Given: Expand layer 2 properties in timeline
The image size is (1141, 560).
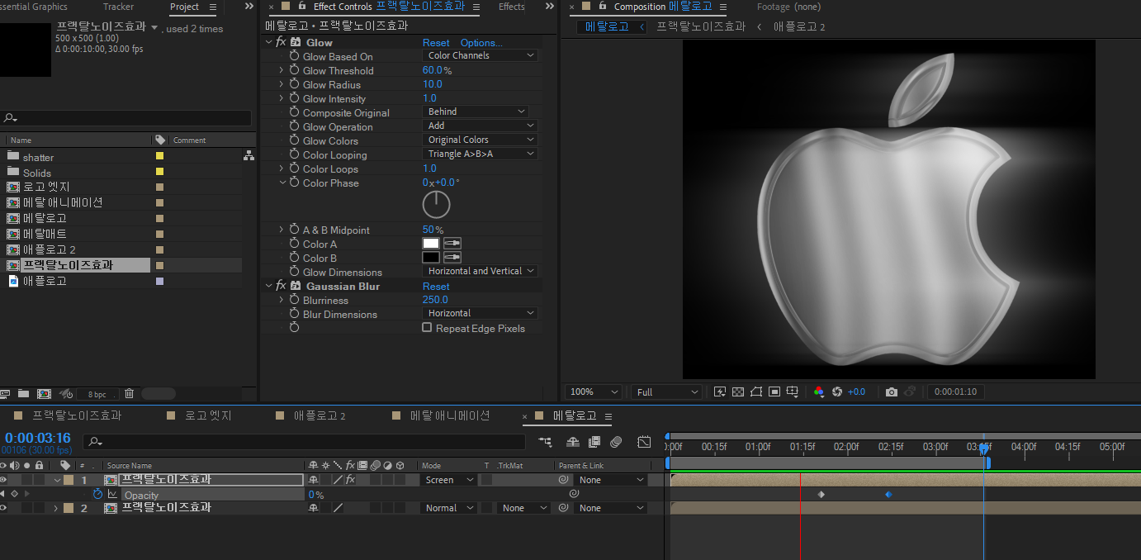Looking at the screenshot, I should (56, 508).
